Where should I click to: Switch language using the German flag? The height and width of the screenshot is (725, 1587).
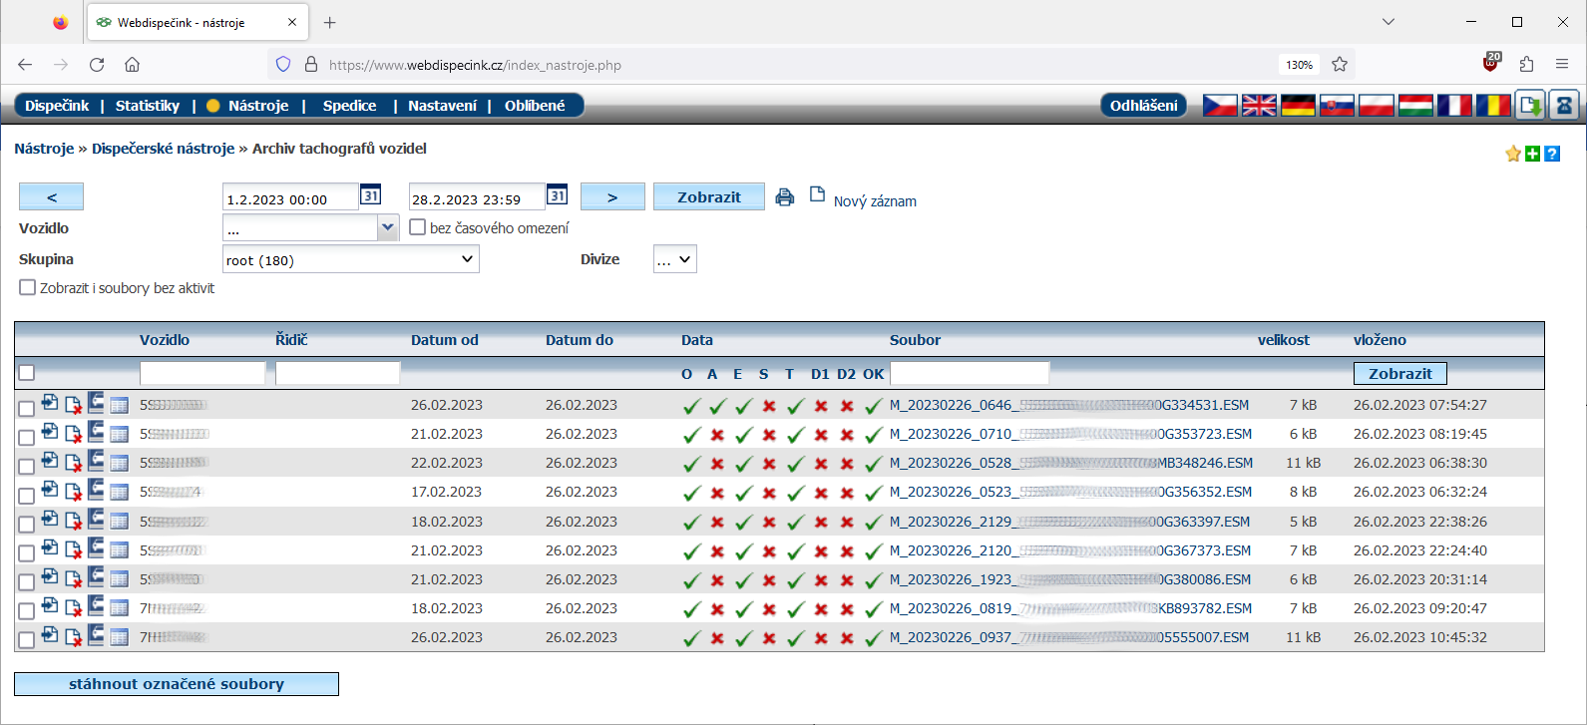1298,105
